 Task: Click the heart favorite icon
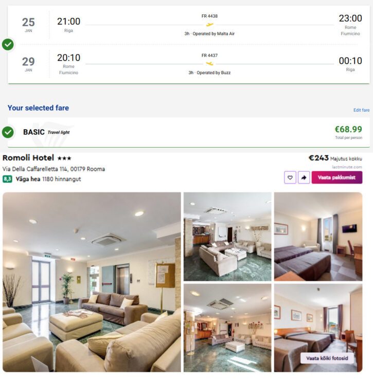click(290, 177)
